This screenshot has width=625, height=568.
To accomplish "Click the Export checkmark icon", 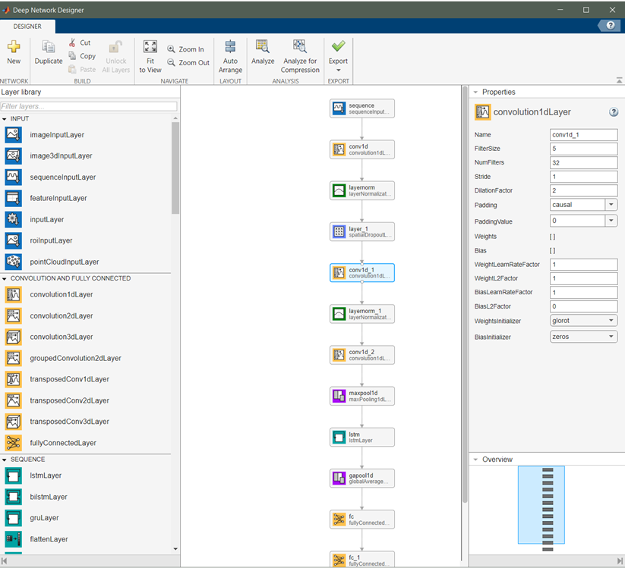I will [339, 46].
